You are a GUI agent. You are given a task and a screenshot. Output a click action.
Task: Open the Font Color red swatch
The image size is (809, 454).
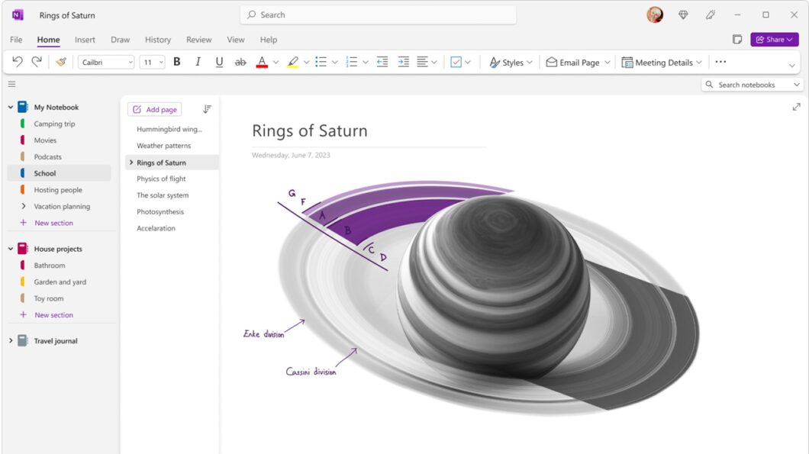(261, 62)
